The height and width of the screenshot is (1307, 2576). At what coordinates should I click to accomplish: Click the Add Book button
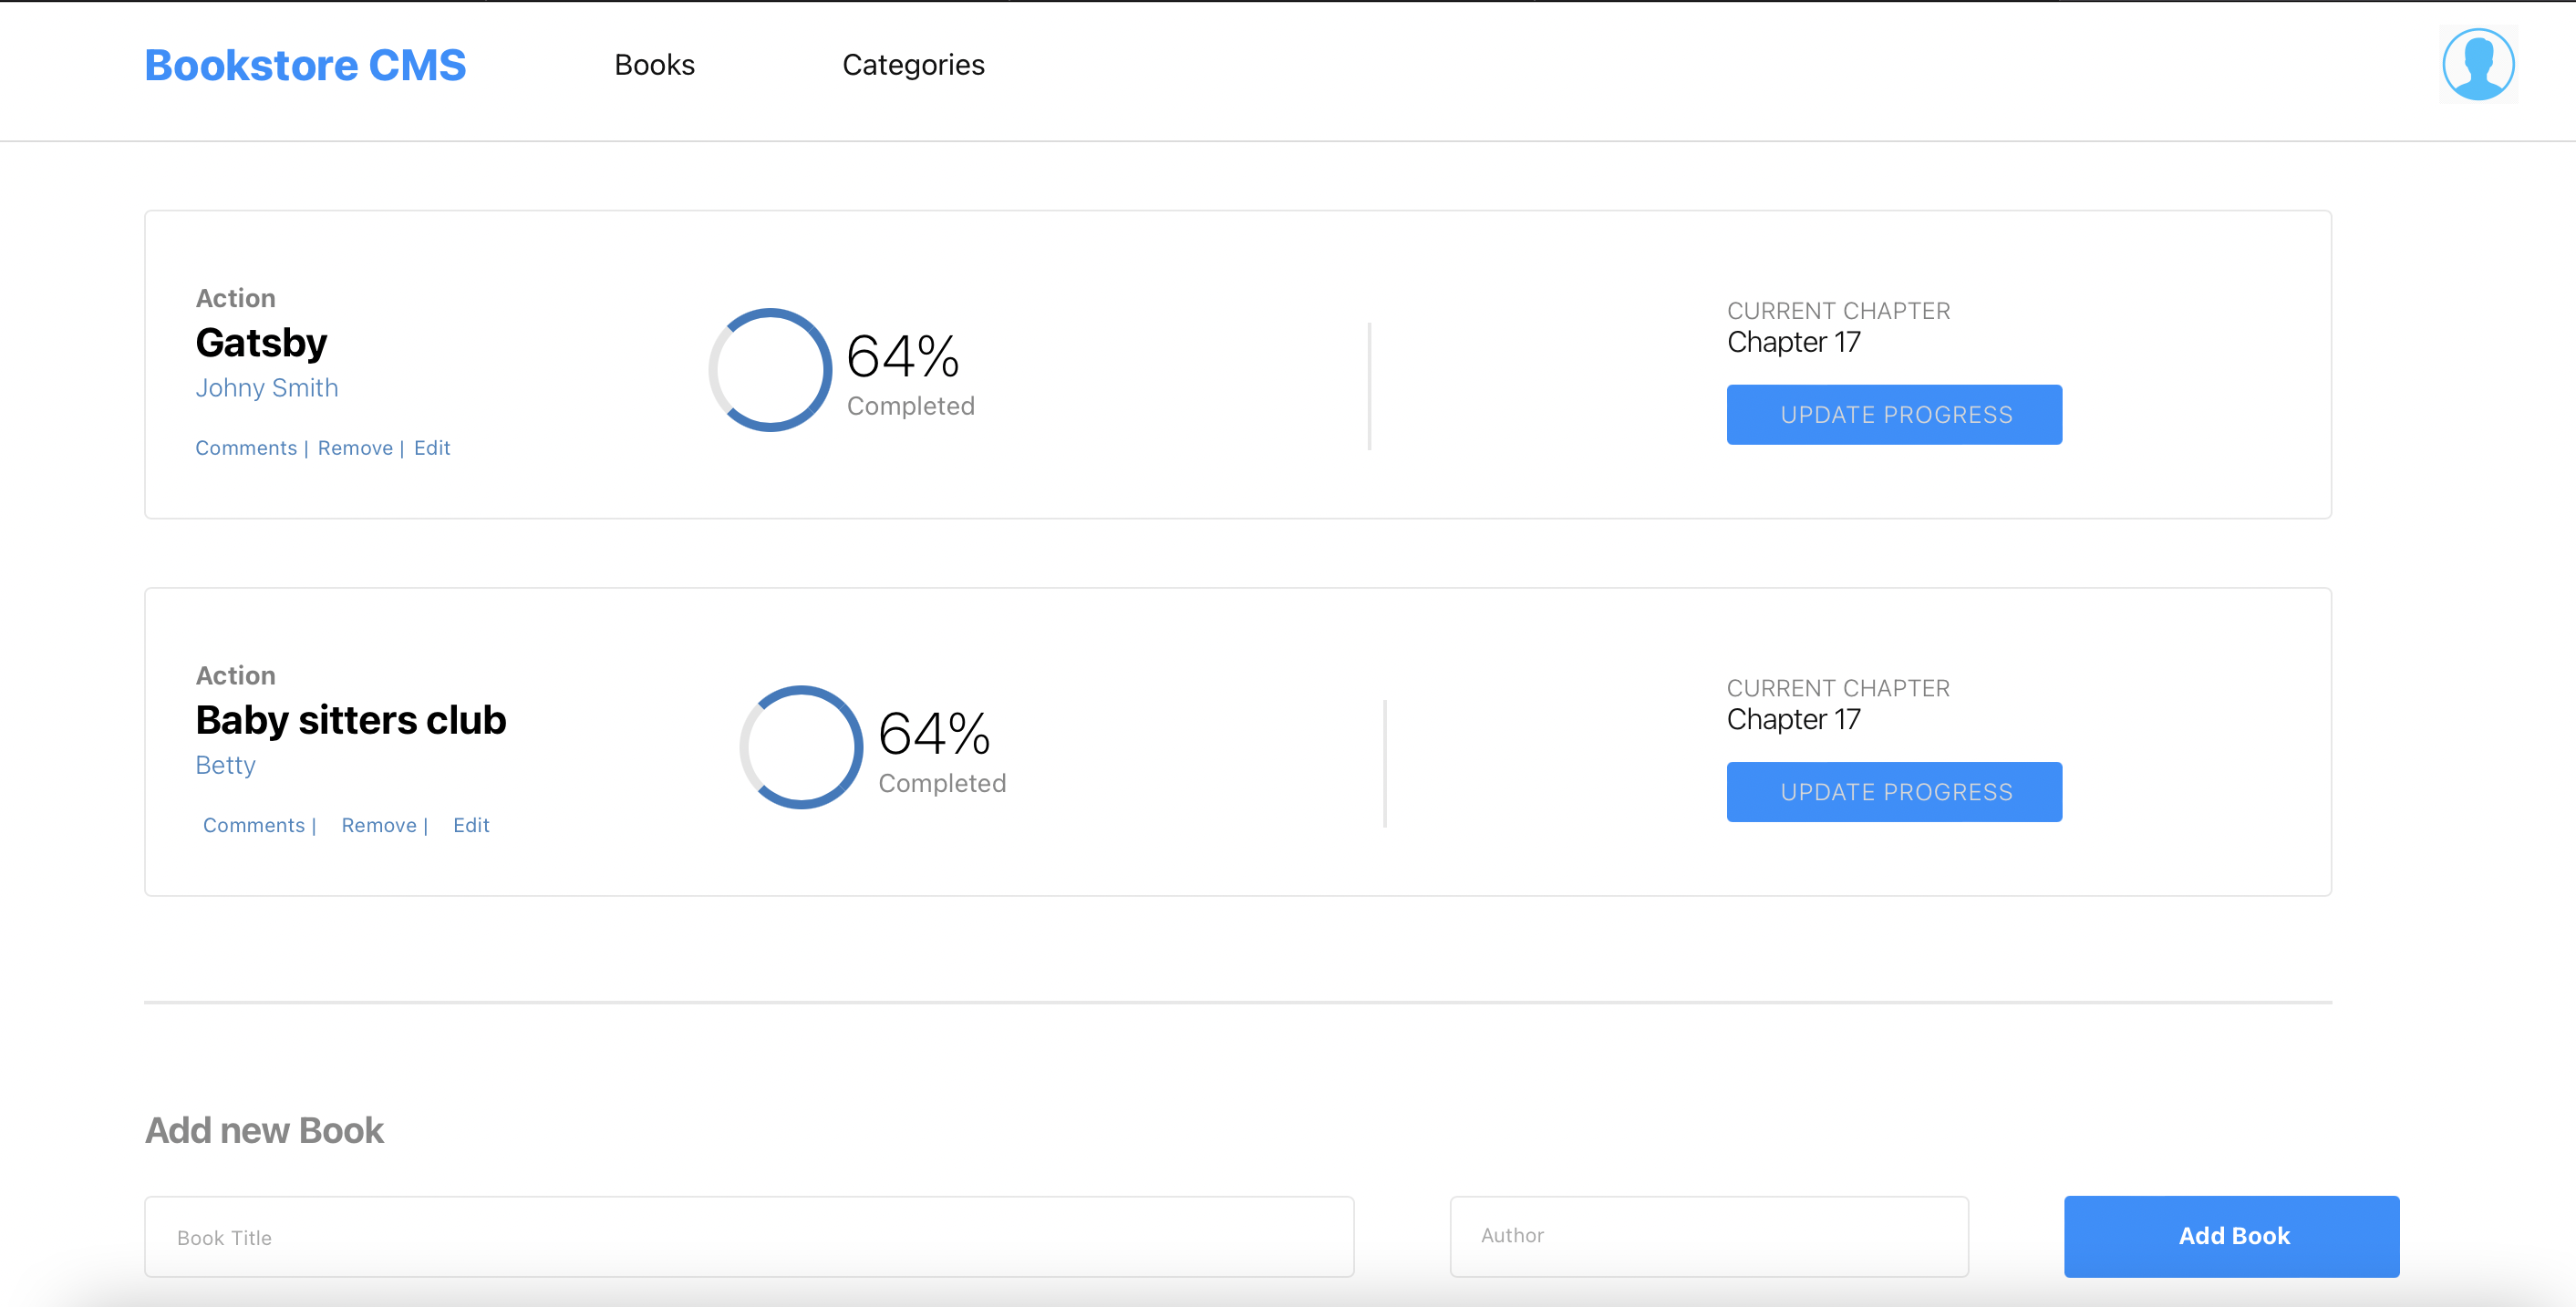pyautogui.click(x=2231, y=1236)
